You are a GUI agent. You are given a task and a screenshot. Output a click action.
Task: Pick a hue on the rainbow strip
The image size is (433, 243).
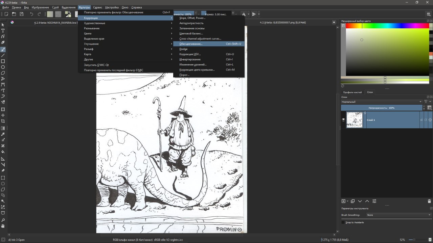point(387,26)
